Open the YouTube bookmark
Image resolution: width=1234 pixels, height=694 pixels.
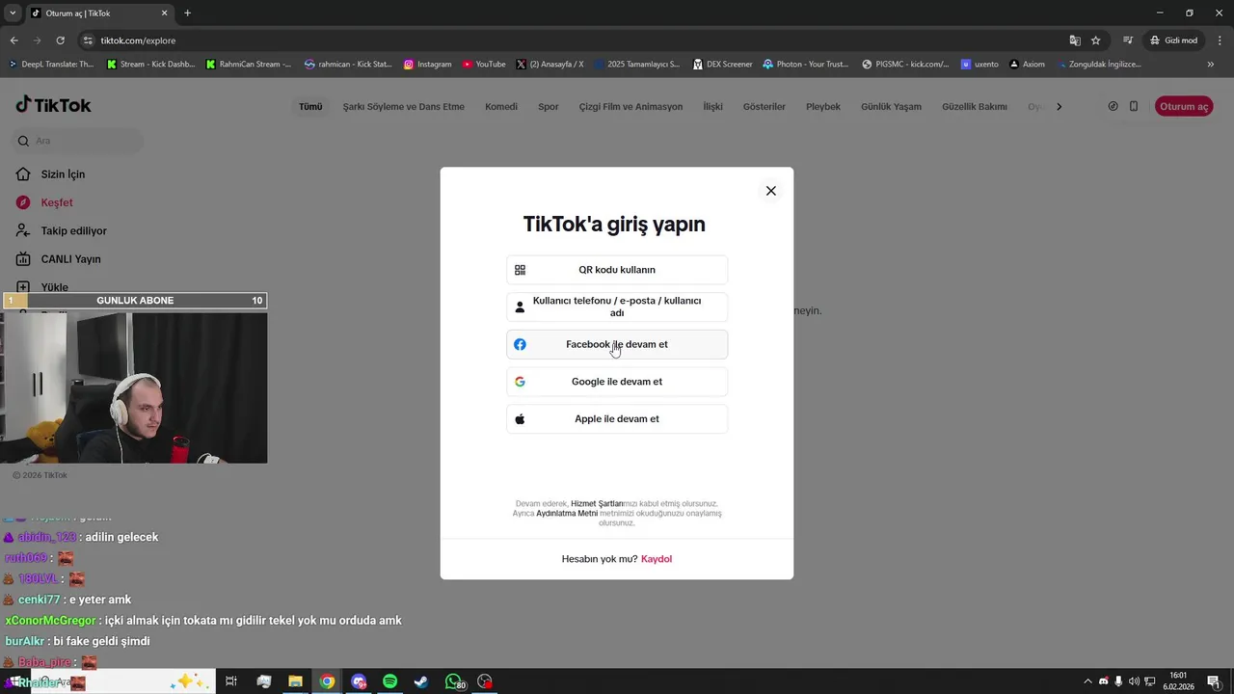tap(484, 64)
